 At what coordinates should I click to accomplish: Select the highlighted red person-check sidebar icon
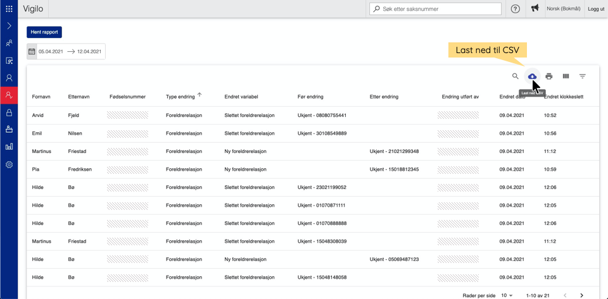coord(9,95)
